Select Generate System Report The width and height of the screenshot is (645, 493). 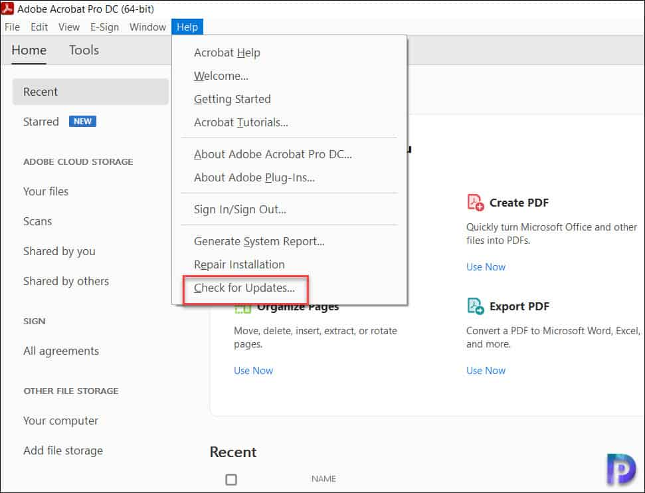click(258, 241)
